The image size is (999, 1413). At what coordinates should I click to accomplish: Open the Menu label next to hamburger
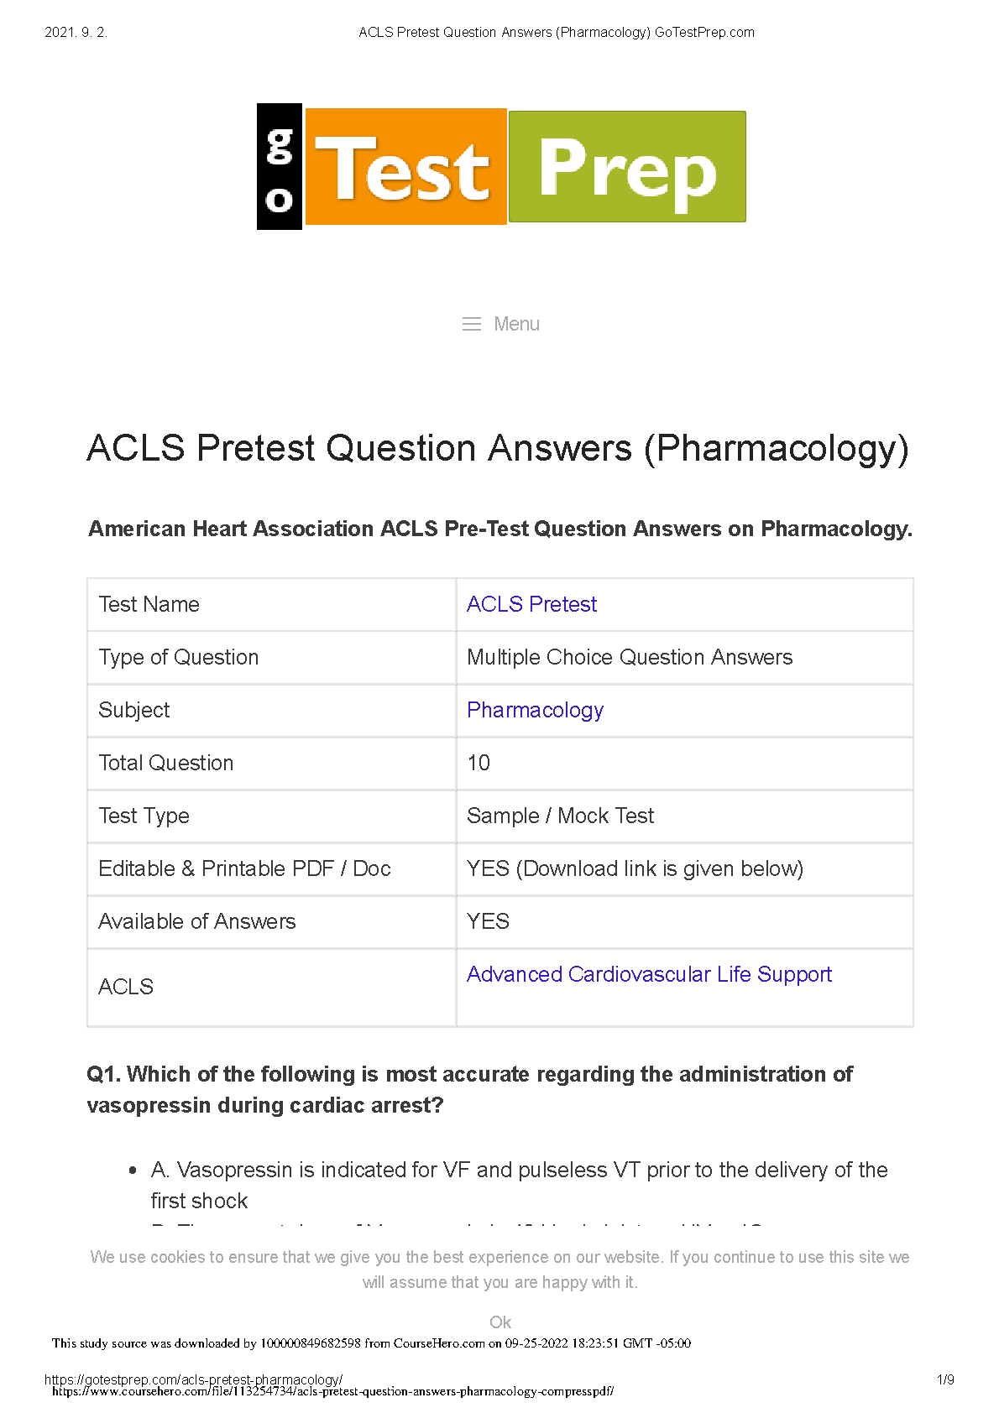516,324
